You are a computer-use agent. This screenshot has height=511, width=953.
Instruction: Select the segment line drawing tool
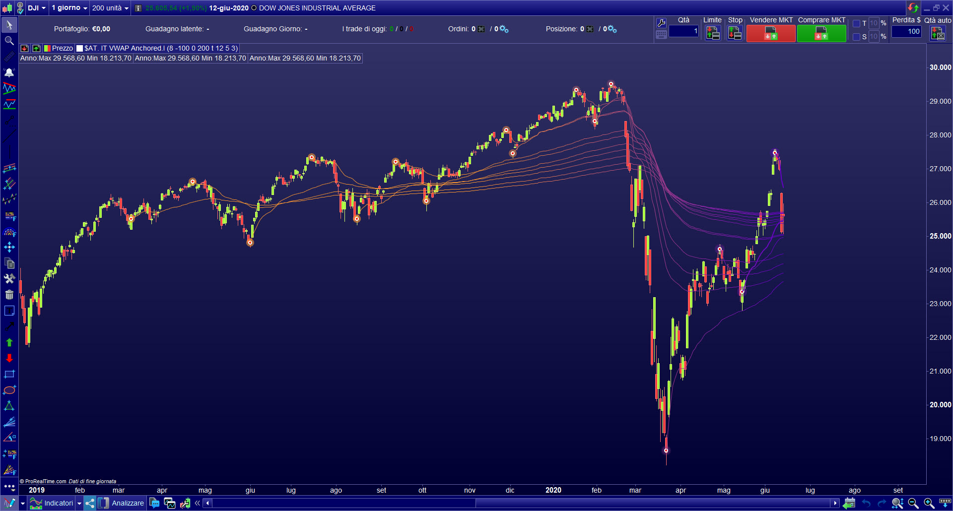(x=9, y=120)
